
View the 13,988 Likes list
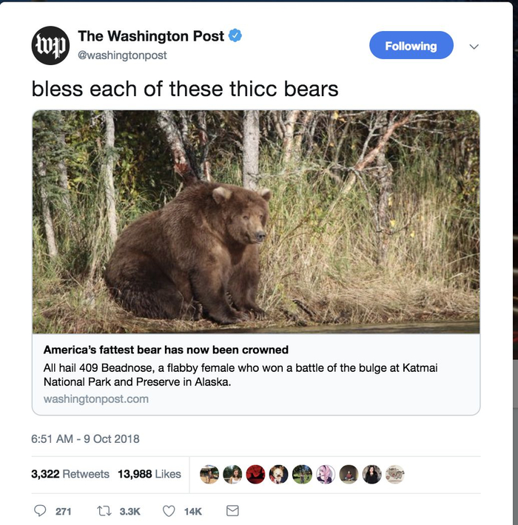pos(149,474)
